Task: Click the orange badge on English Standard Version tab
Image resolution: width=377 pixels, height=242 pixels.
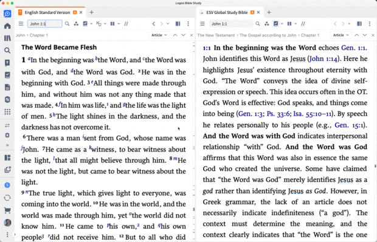Action: point(75,13)
